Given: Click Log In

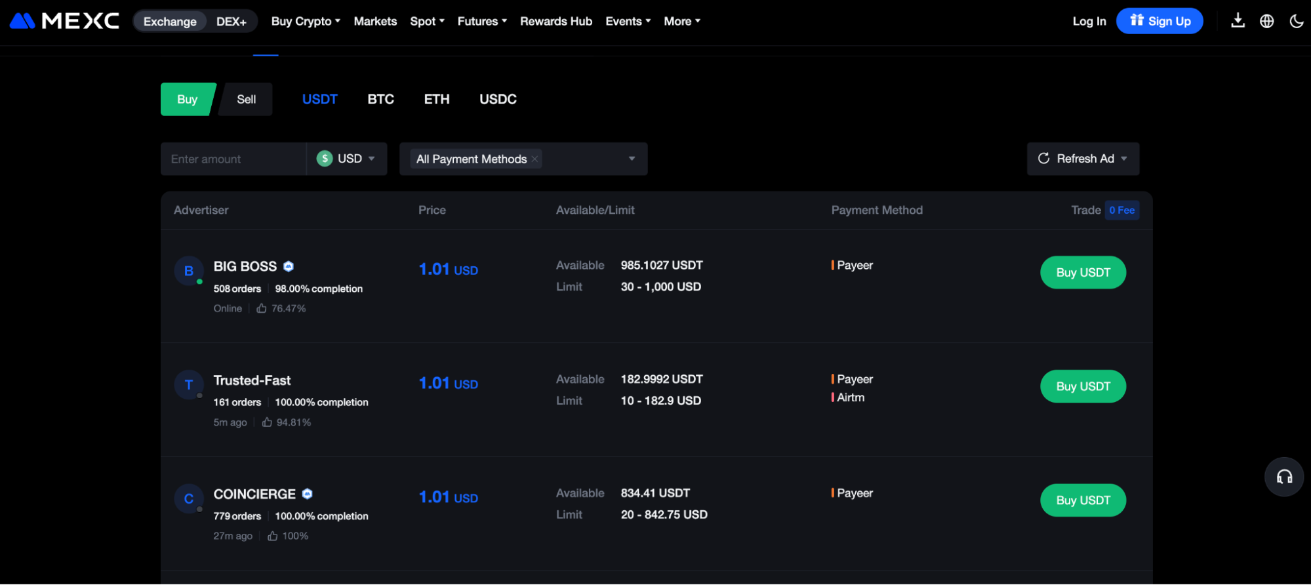Looking at the screenshot, I should 1089,21.
